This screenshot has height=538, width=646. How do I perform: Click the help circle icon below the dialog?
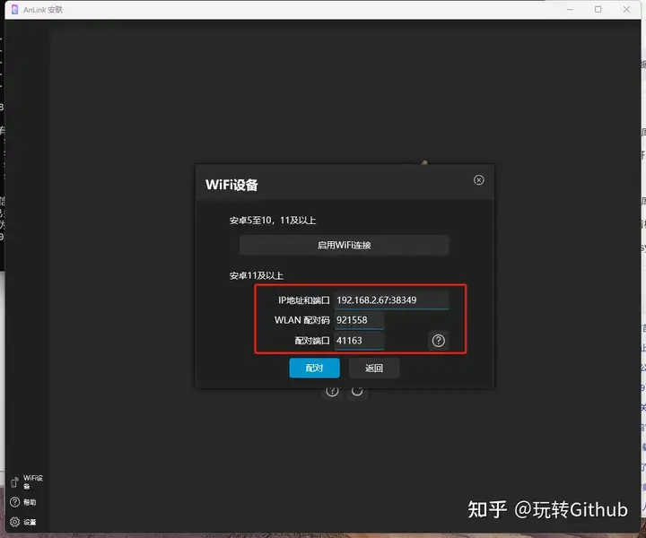[332, 391]
